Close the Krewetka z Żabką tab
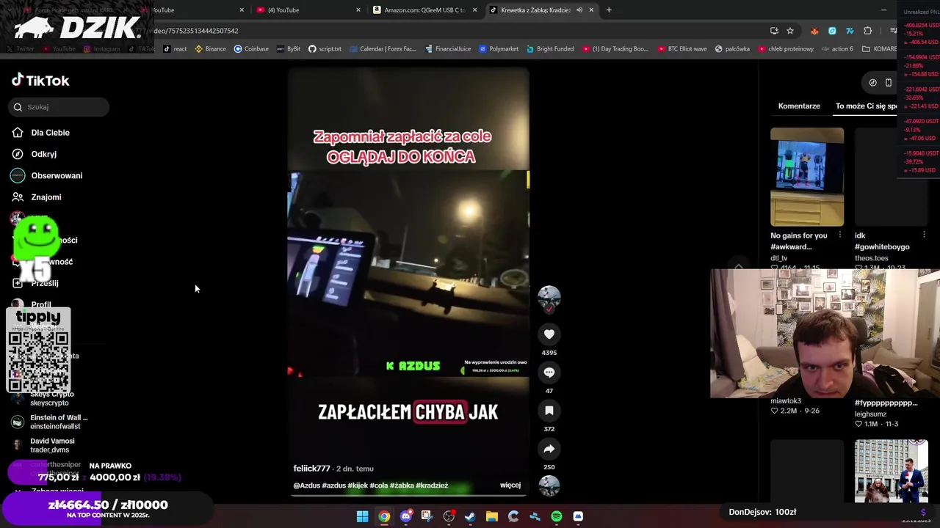The height and width of the screenshot is (528, 940). pos(591,10)
